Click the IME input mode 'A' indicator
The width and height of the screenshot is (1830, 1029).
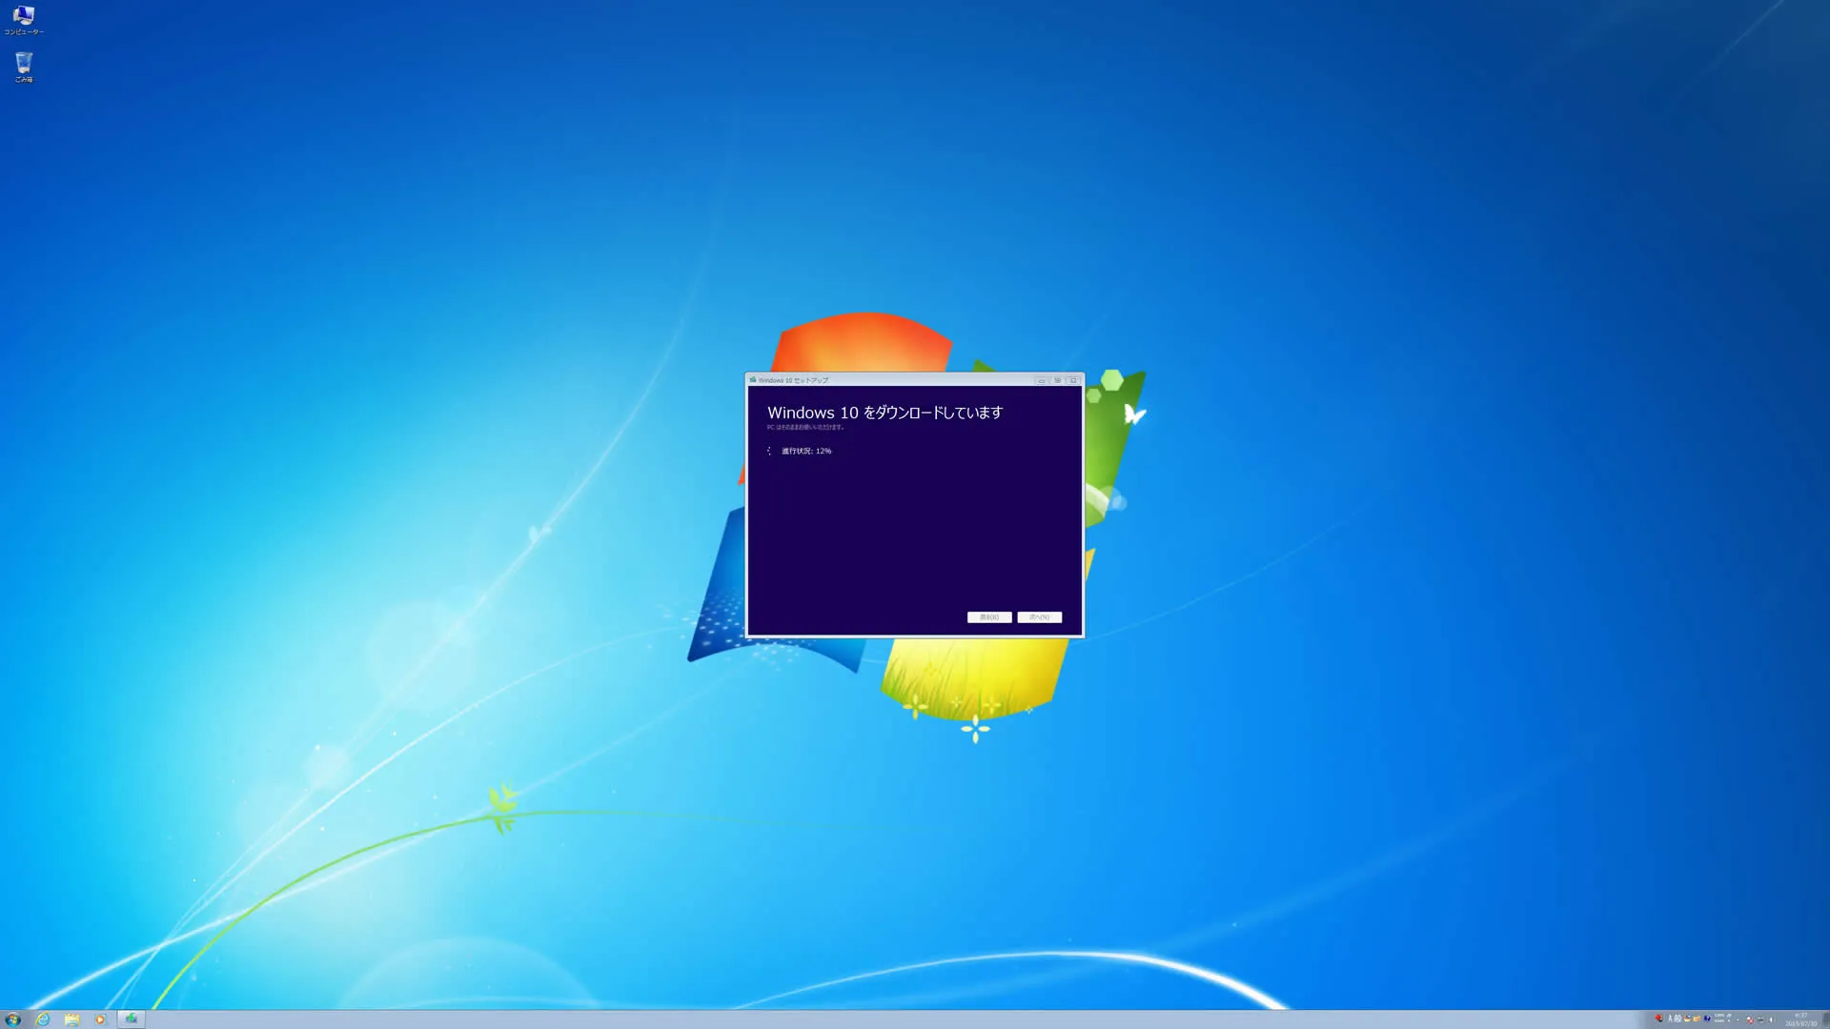click(x=1669, y=1019)
